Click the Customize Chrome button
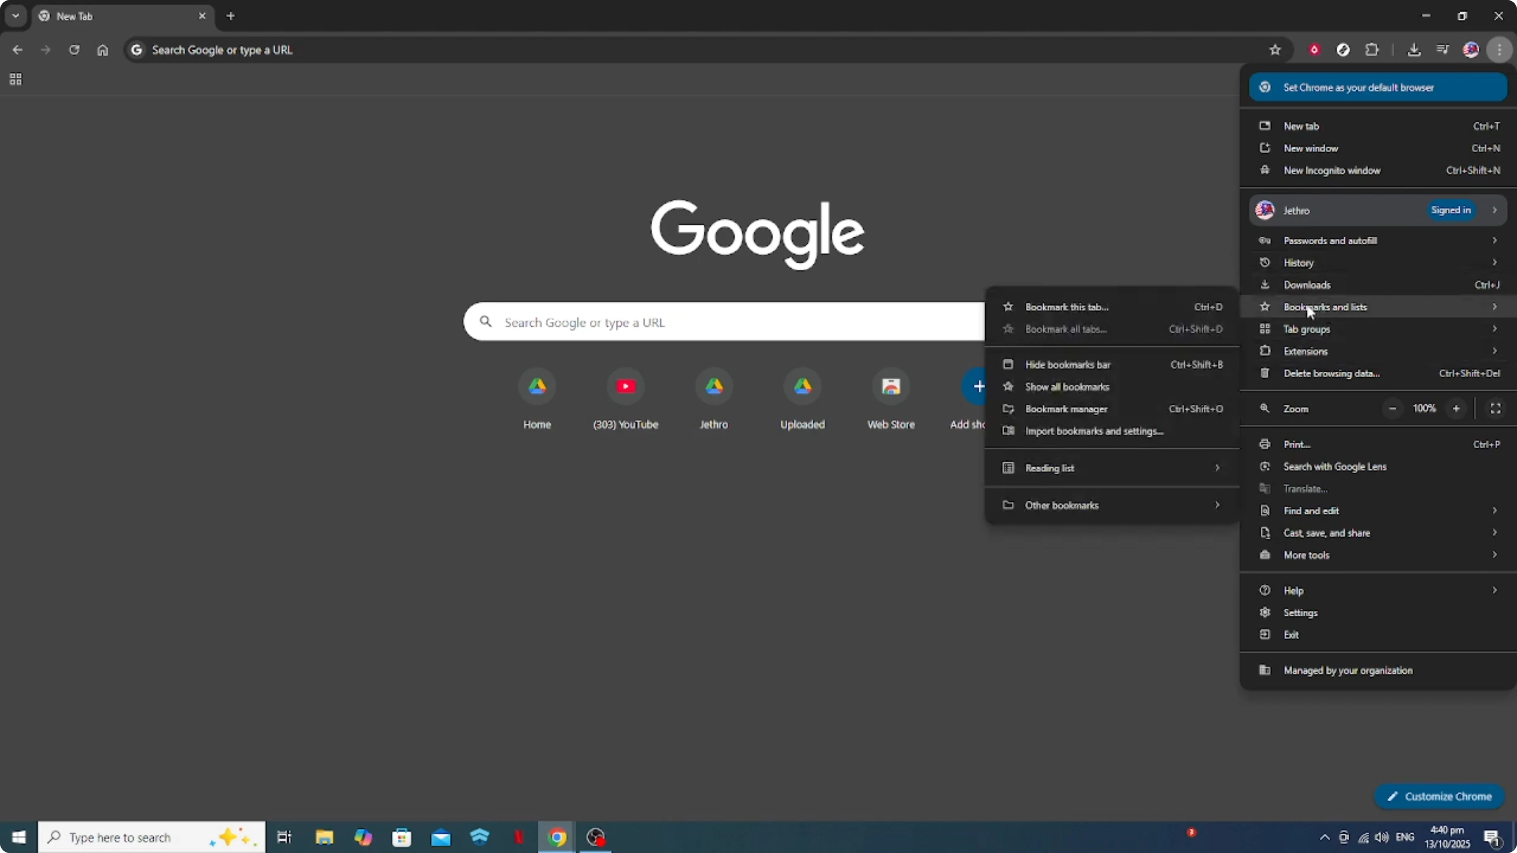 click(1439, 797)
